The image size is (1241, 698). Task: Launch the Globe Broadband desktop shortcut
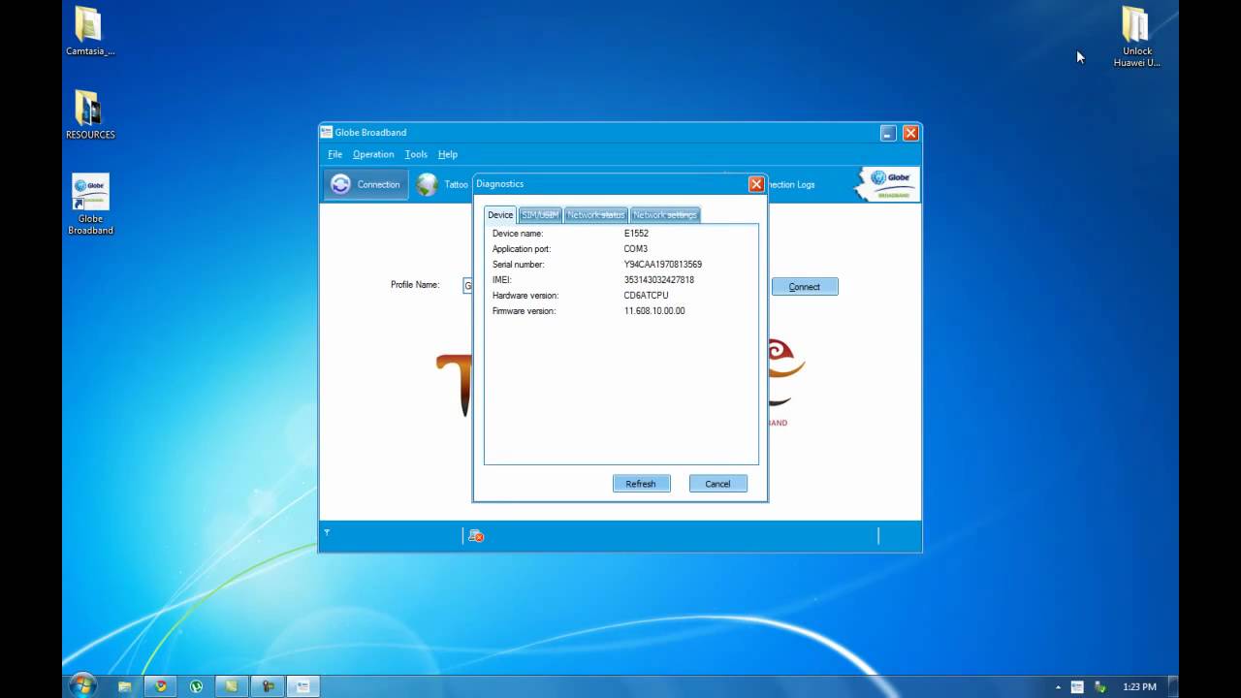click(90, 204)
